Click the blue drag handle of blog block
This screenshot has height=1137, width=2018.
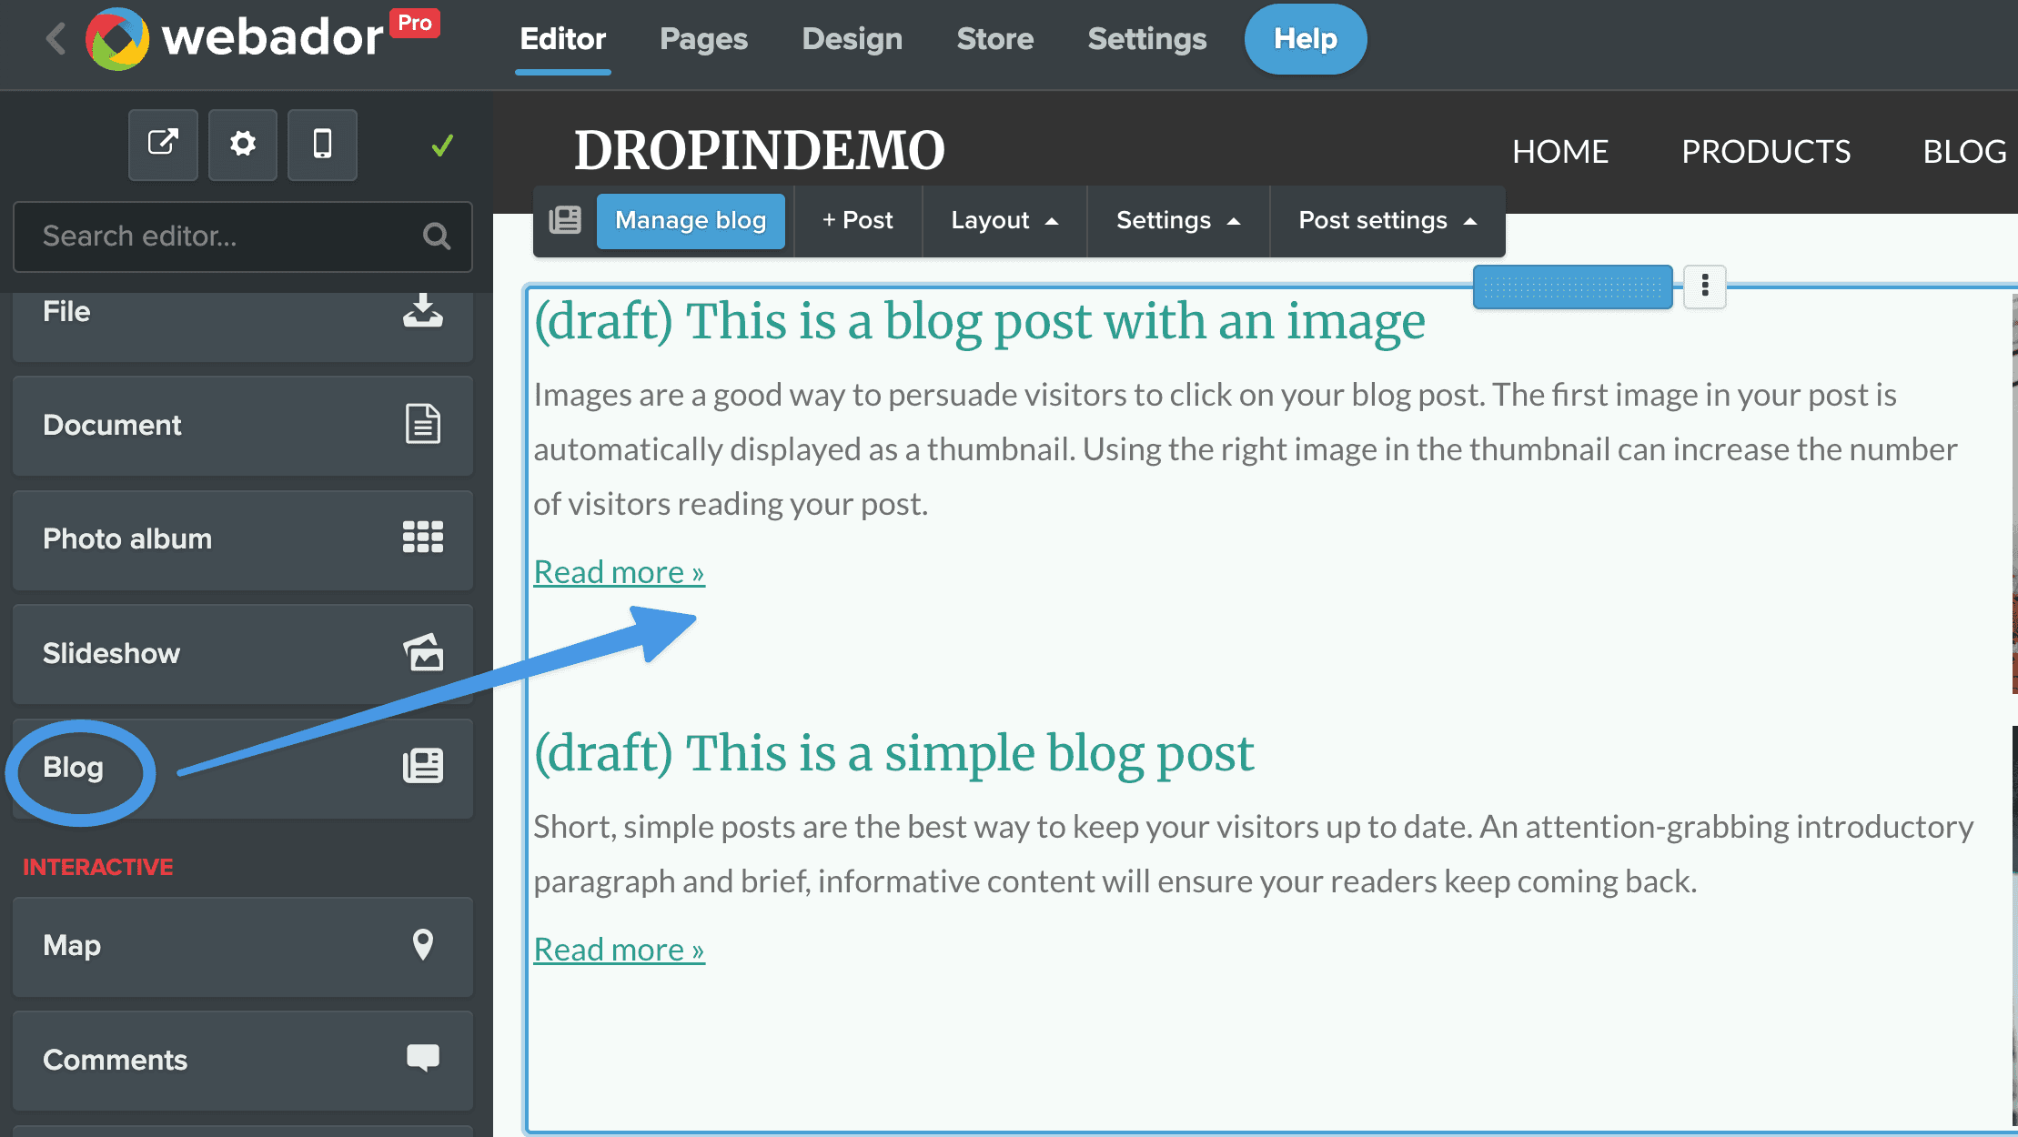pyautogui.click(x=1572, y=287)
